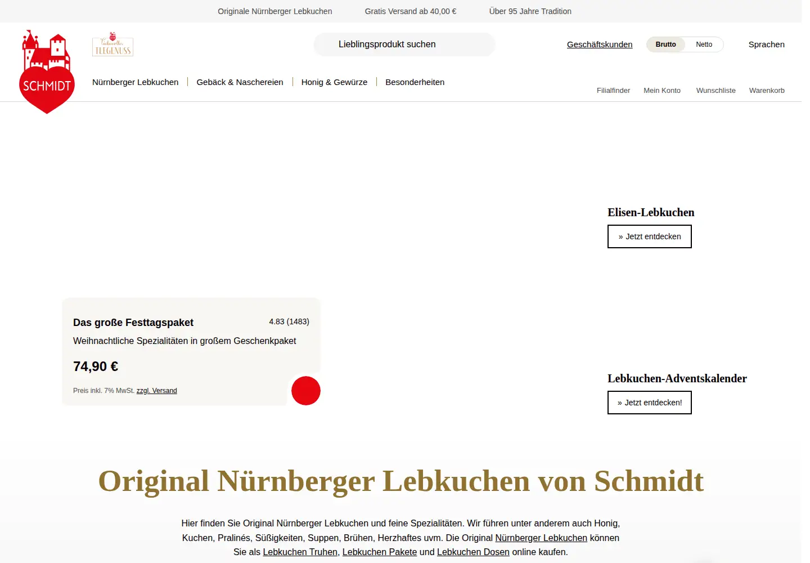The image size is (810, 563).
Task: Open the Besonderheiten menu
Action: coord(415,82)
